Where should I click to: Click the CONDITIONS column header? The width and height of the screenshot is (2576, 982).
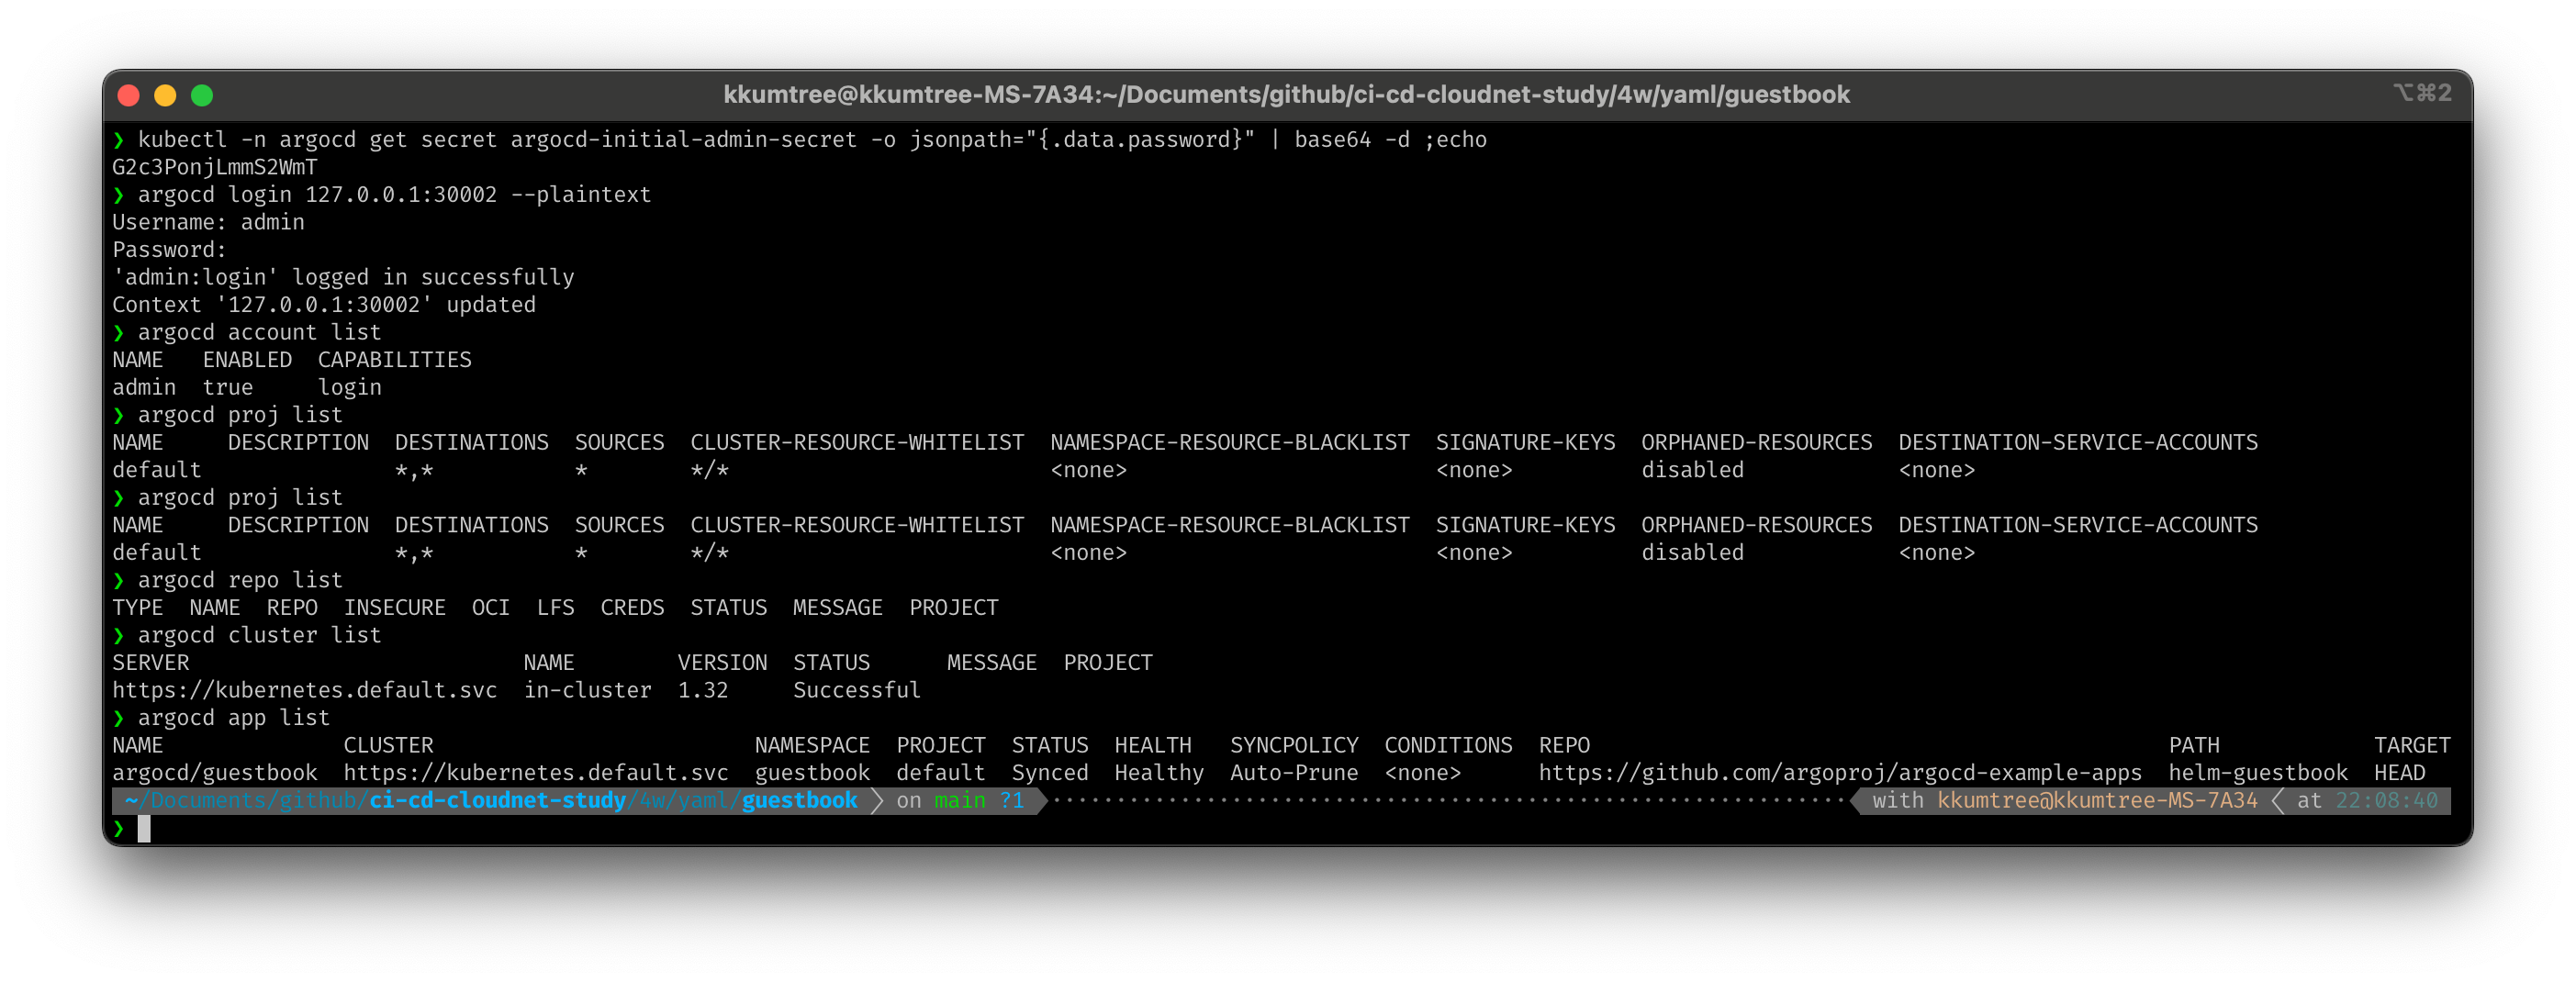(x=1448, y=745)
